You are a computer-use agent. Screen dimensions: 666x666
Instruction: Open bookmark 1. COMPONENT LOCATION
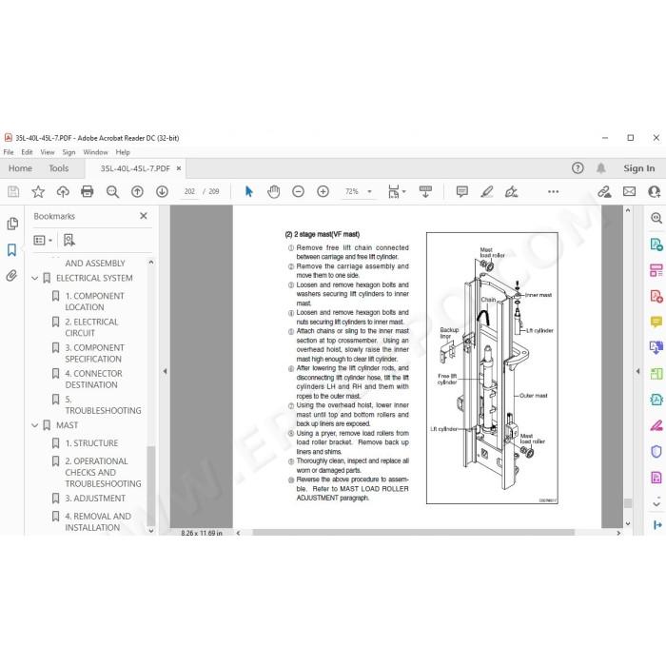pyautogui.click(x=94, y=302)
